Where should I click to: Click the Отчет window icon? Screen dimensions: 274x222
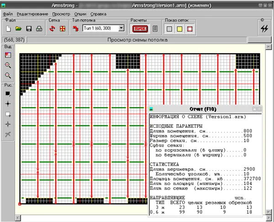tap(151, 109)
